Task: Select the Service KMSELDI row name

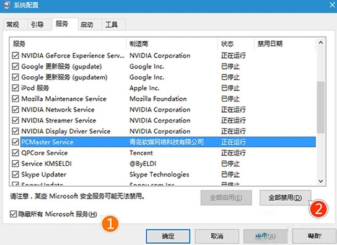Action: (46, 163)
